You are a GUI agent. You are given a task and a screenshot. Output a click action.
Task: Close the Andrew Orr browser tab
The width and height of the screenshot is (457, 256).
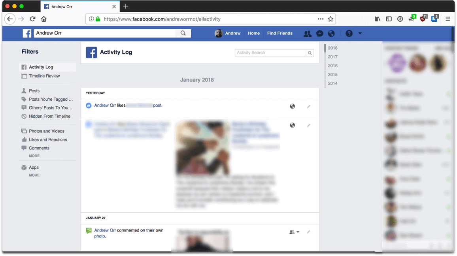coord(114,6)
